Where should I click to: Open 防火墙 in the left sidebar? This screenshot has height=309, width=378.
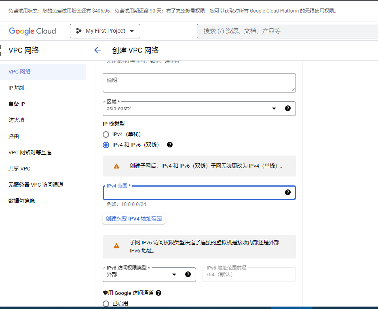(x=17, y=120)
